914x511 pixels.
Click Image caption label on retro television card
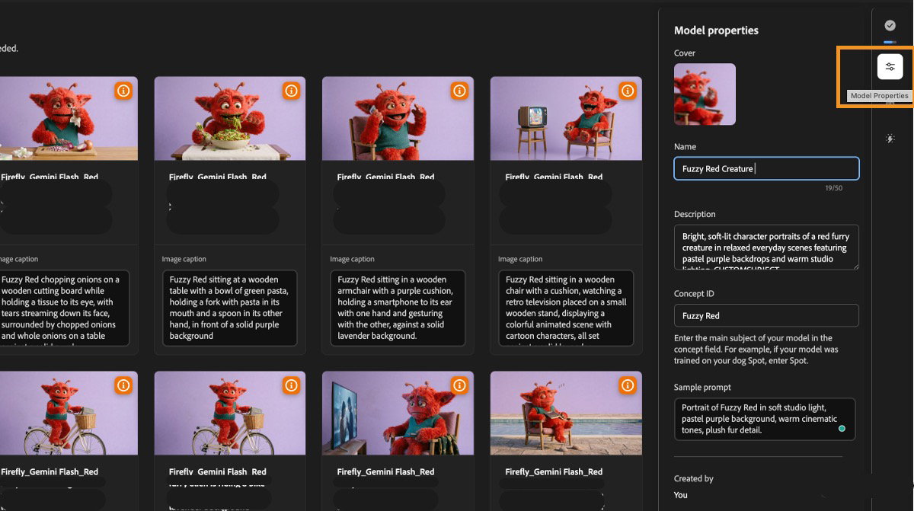(x=520, y=259)
